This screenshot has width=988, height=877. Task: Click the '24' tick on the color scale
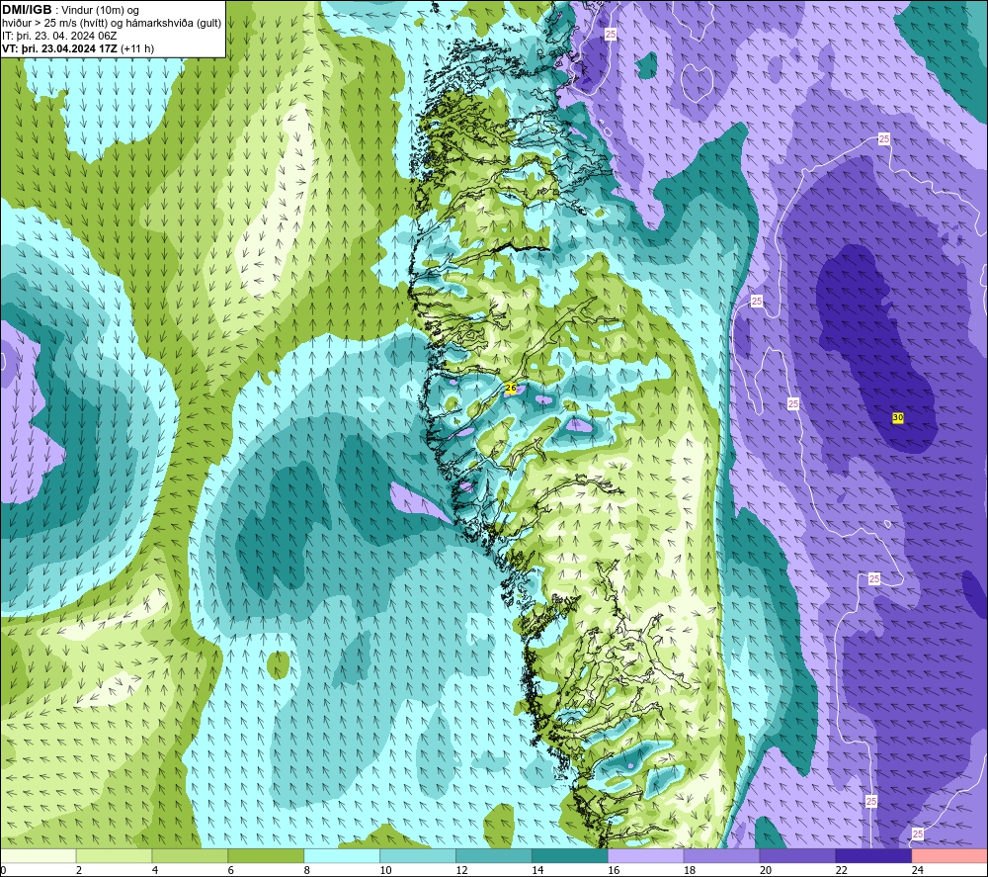[918, 870]
